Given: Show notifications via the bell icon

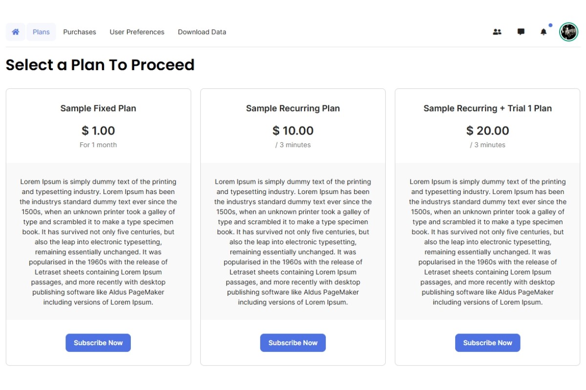Looking at the screenshot, I should coord(544,32).
